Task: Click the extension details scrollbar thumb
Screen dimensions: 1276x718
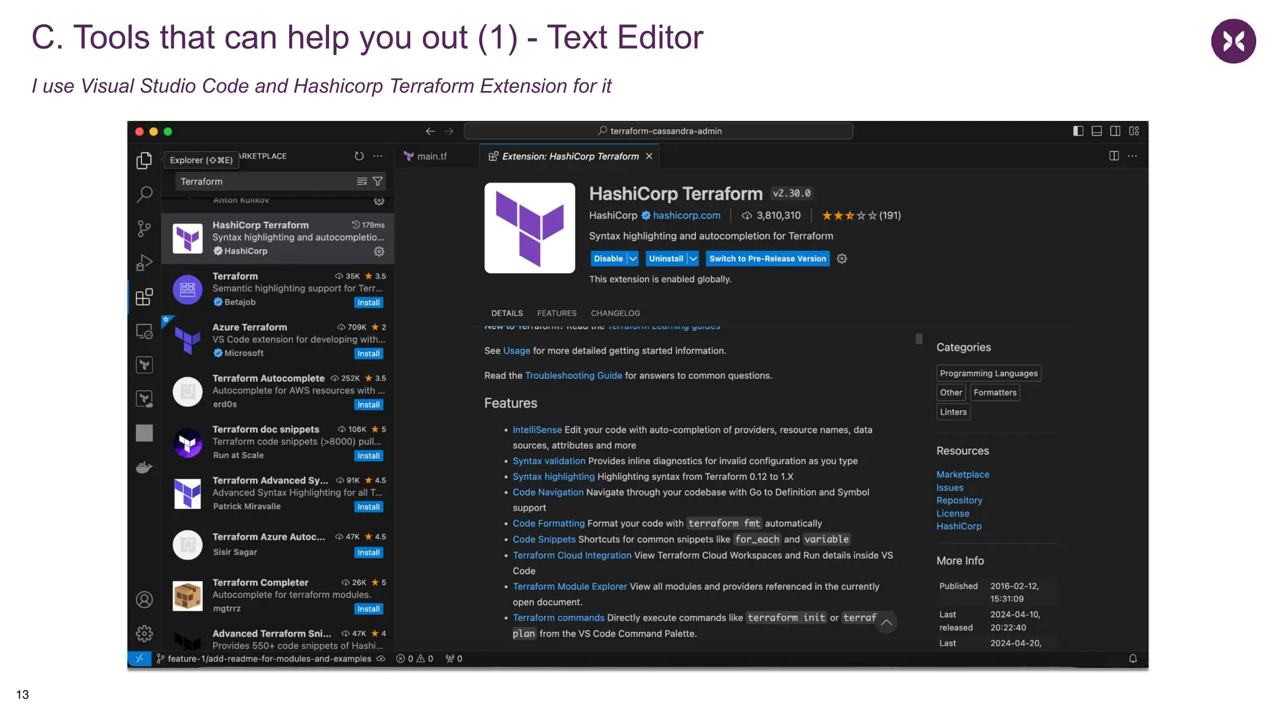Action: [x=919, y=339]
